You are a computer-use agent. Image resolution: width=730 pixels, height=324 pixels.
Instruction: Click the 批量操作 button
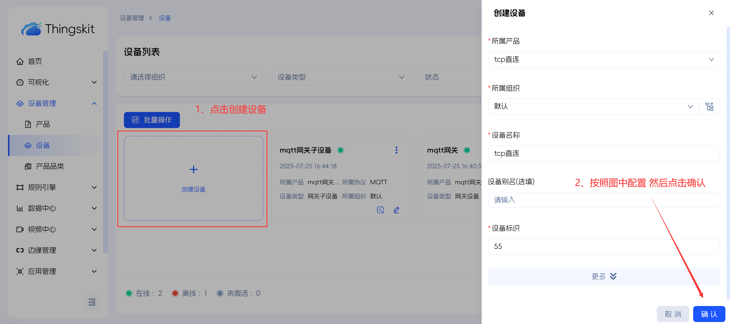pos(152,120)
